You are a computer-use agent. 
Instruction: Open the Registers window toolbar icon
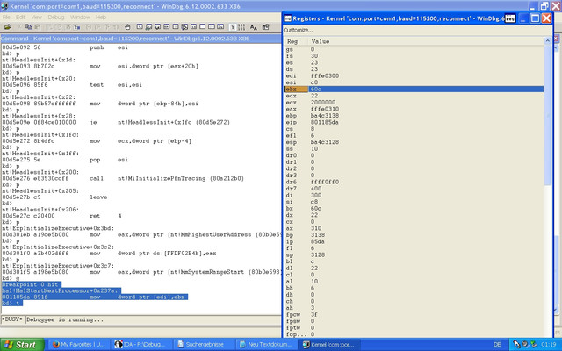point(167,27)
